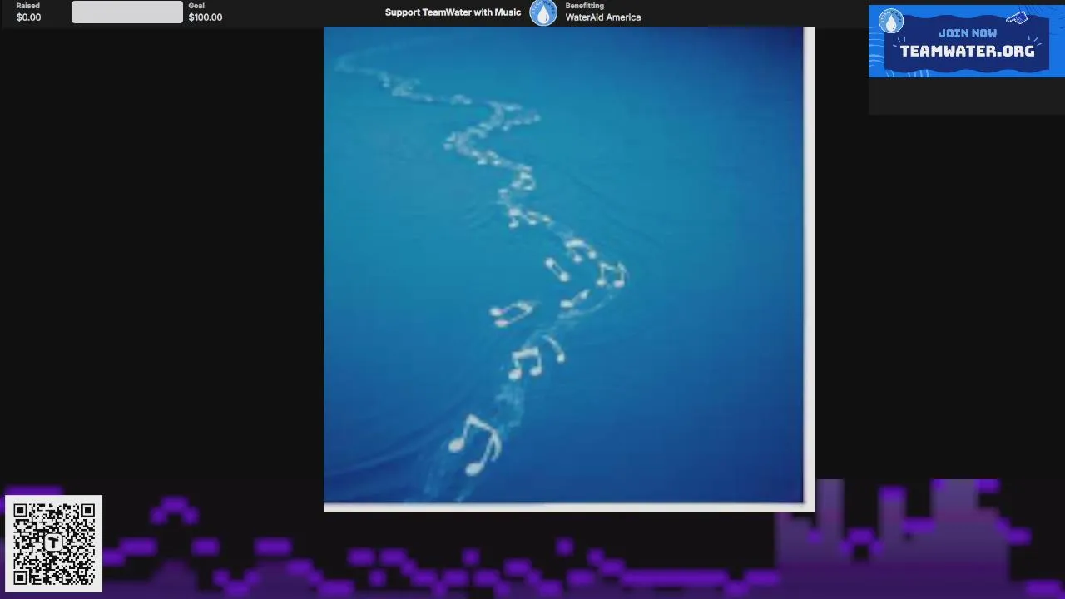Select the "Support TeamWater with Music" title
Image resolution: width=1065 pixels, height=599 pixels.
point(453,12)
